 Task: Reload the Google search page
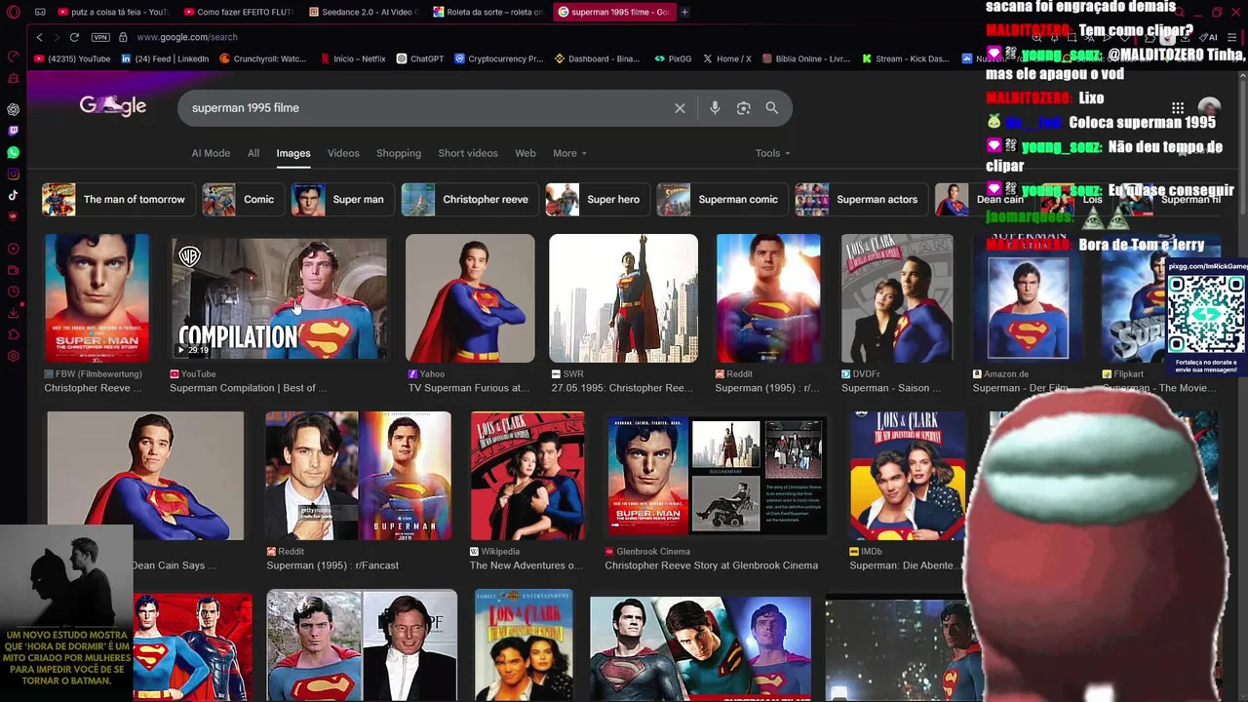[x=74, y=37]
